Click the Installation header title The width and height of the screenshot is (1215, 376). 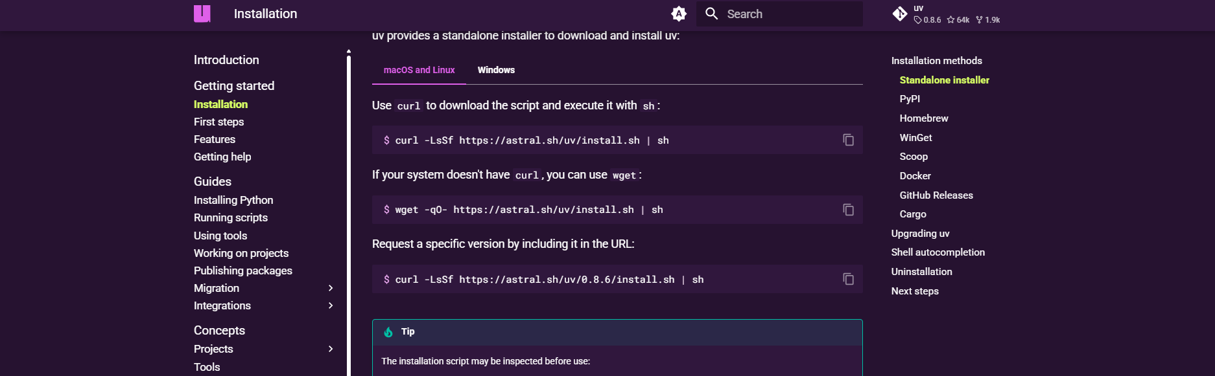click(265, 14)
